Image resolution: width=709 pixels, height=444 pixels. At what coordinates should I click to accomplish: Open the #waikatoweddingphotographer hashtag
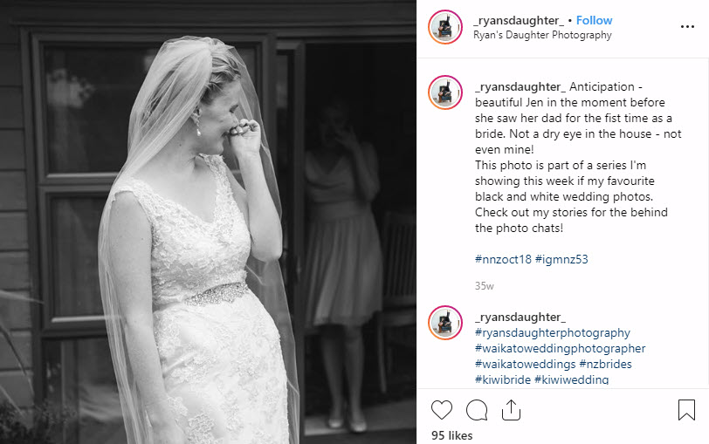[x=561, y=349]
